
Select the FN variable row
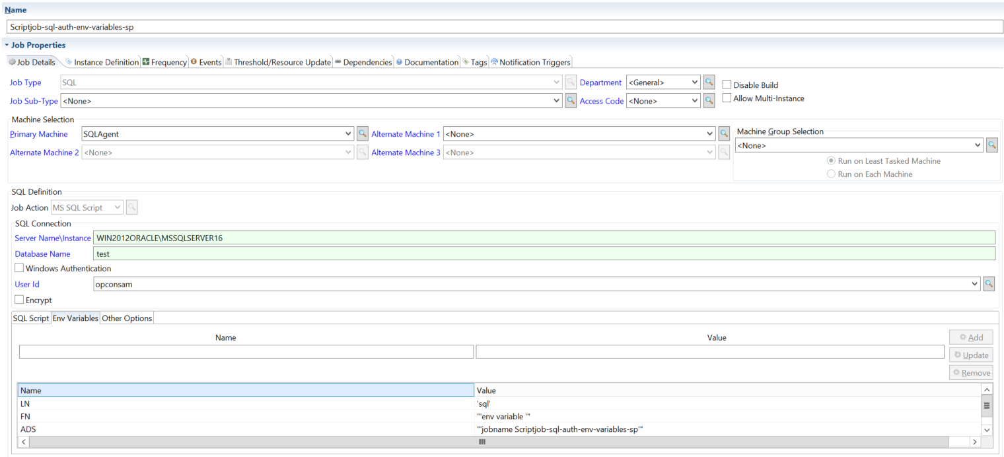499,416
